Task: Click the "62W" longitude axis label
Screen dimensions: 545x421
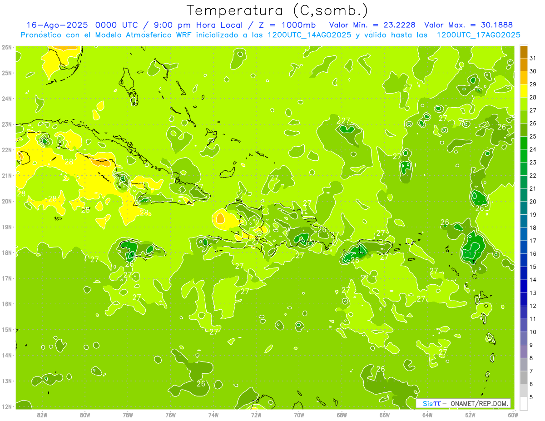Action: [x=471, y=415]
